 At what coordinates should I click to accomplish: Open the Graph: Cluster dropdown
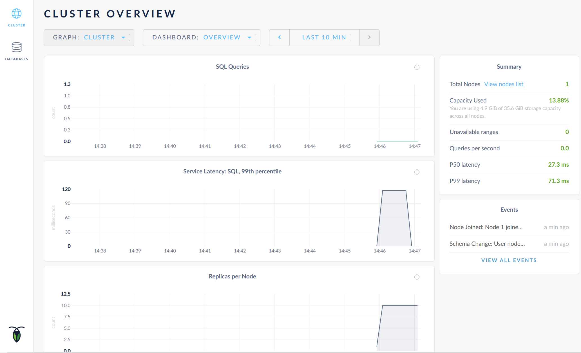click(x=89, y=37)
